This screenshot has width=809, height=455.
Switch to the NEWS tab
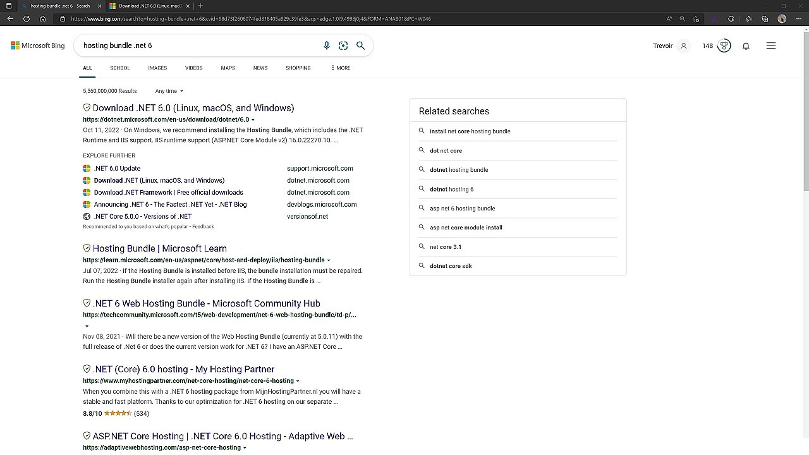260,68
